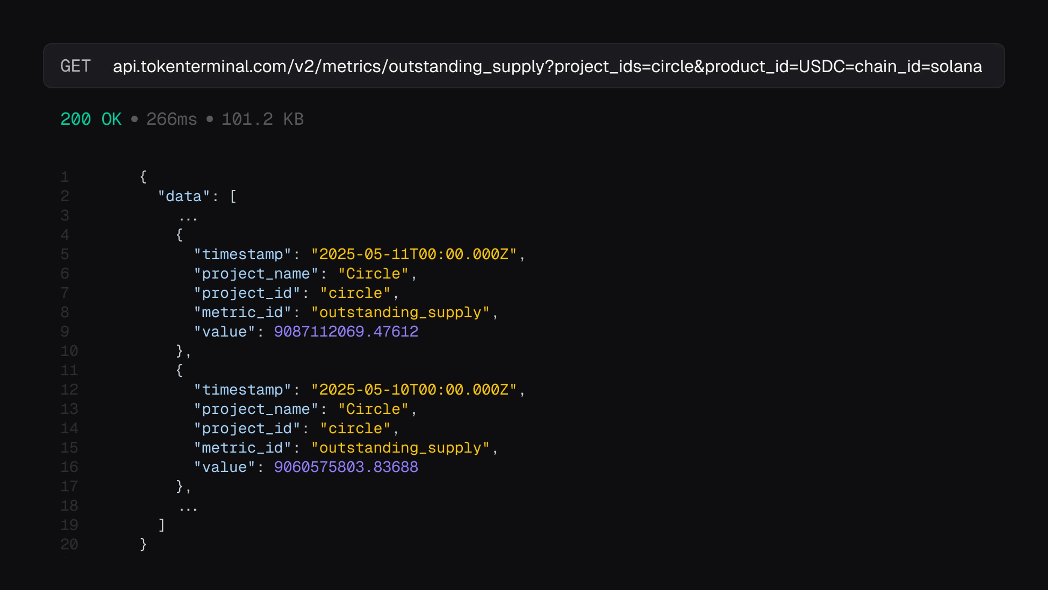1048x590 pixels.
Task: Click the opening brace on line 11
Action: click(179, 370)
